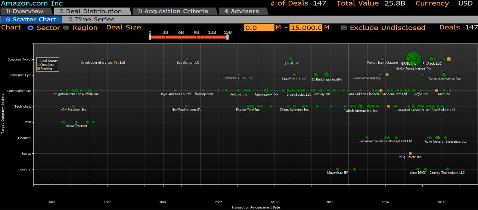Click the Engine Yard Inc label
Viewport: 478px width, 210px height.
(248, 110)
